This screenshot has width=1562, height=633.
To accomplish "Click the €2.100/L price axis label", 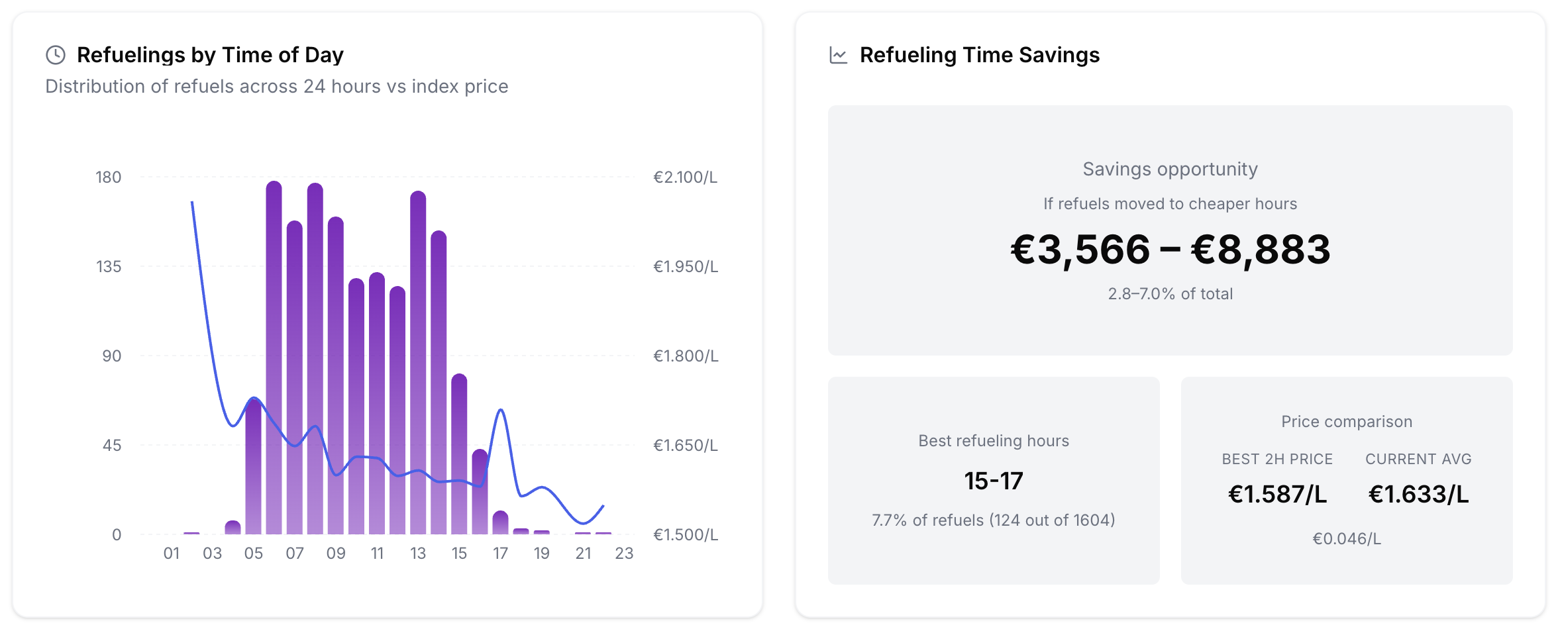I will (685, 177).
